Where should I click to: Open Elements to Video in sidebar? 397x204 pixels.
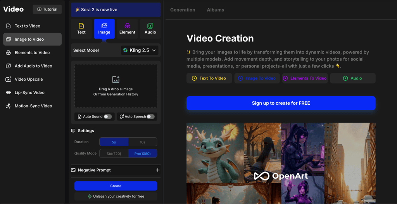click(33, 53)
